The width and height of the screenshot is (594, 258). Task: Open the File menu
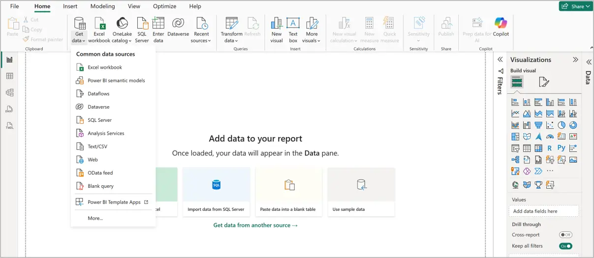pos(15,6)
